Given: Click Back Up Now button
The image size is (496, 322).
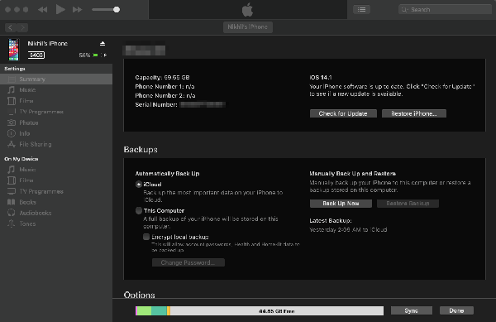Looking at the screenshot, I should 341,204.
